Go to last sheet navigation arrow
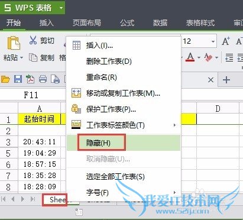The width and height of the screenshot is (243, 220). click(x=33, y=199)
